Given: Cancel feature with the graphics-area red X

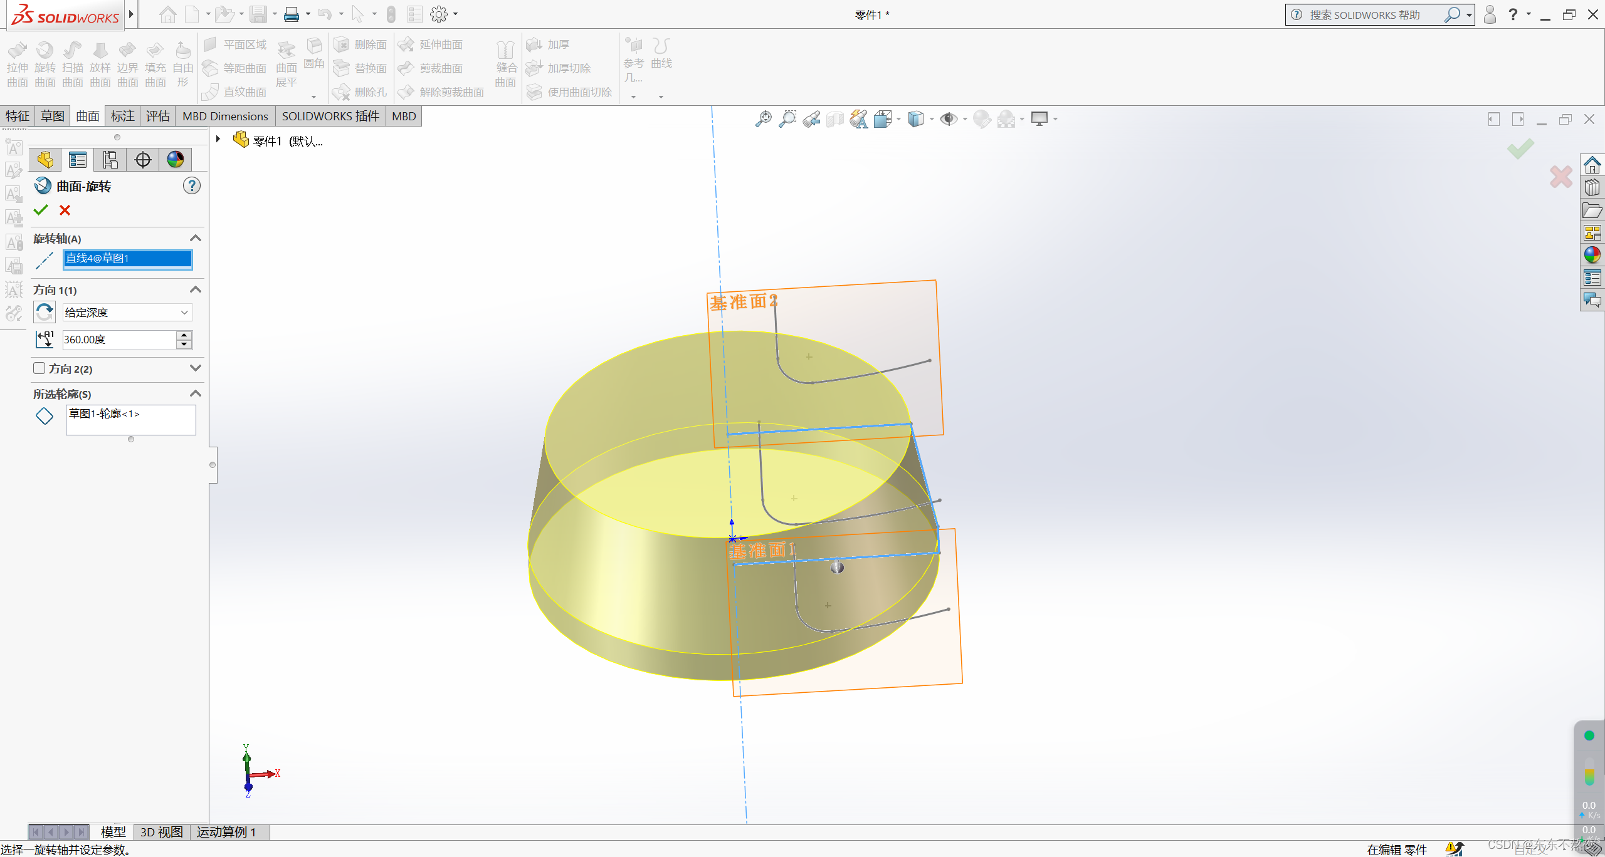Looking at the screenshot, I should coord(1561,177).
